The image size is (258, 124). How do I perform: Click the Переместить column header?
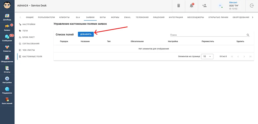208,41
